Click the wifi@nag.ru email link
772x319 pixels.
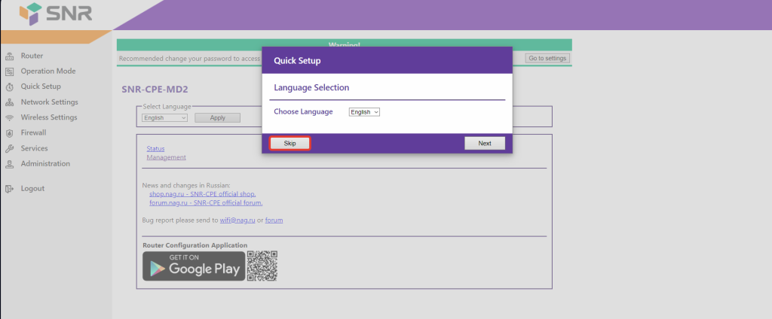point(237,220)
